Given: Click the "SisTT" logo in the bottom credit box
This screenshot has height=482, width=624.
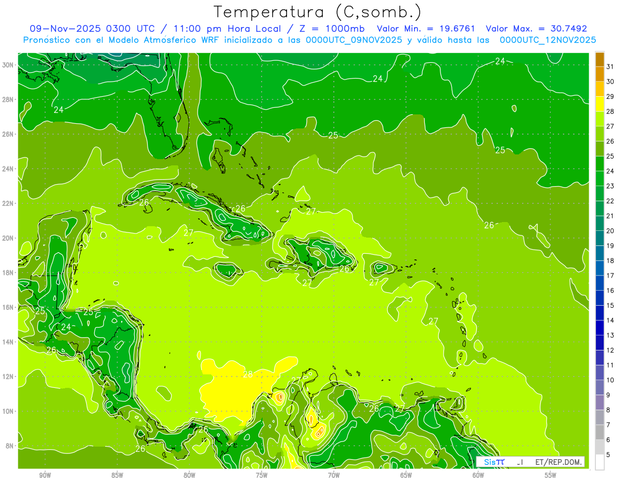Looking at the screenshot, I should [x=494, y=462].
